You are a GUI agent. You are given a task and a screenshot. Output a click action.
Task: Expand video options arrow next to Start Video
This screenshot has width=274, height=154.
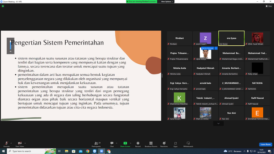pos(25,143)
